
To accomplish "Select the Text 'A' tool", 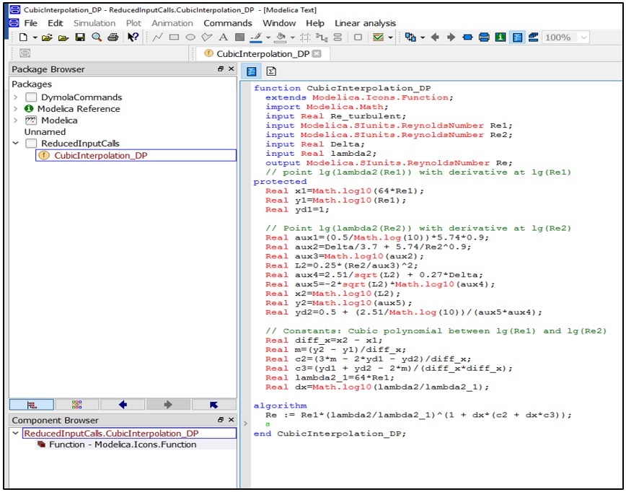I will pos(223,38).
